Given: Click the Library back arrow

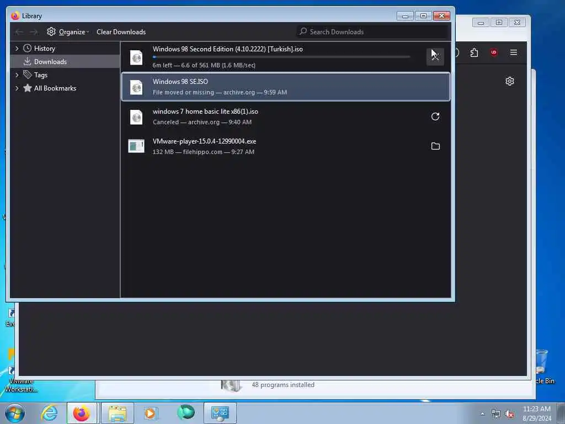Looking at the screenshot, I should [x=19, y=32].
